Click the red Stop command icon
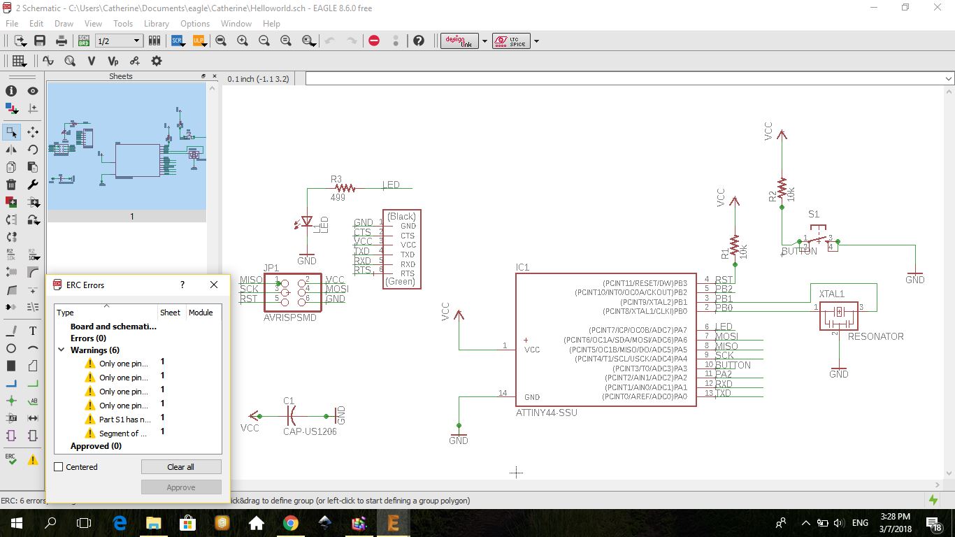Screen dimensions: 955x537 click(374, 41)
